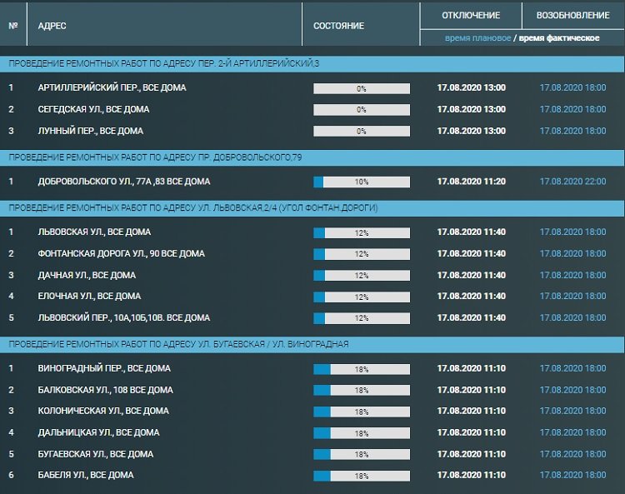625x494 pixels.
Task: Click the 12% progress bar for Львовский пер.
Action: click(362, 318)
